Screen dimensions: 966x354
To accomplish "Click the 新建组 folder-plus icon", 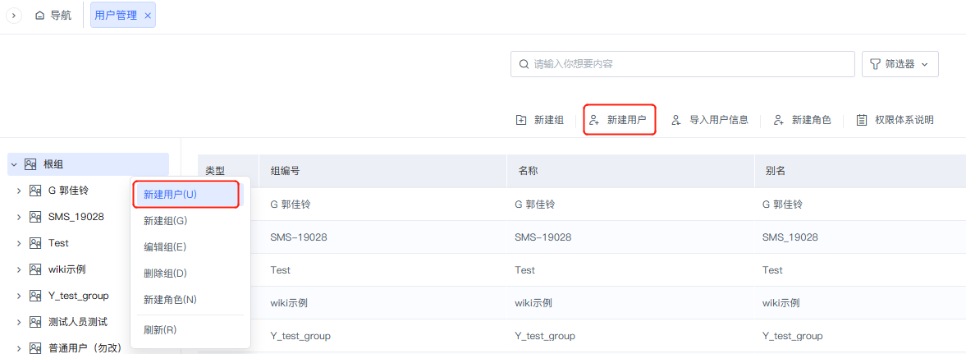I will pos(520,120).
